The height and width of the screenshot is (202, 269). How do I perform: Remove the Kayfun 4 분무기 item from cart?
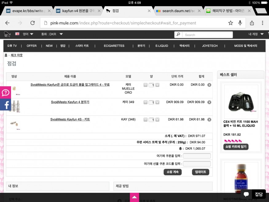tap(209, 102)
